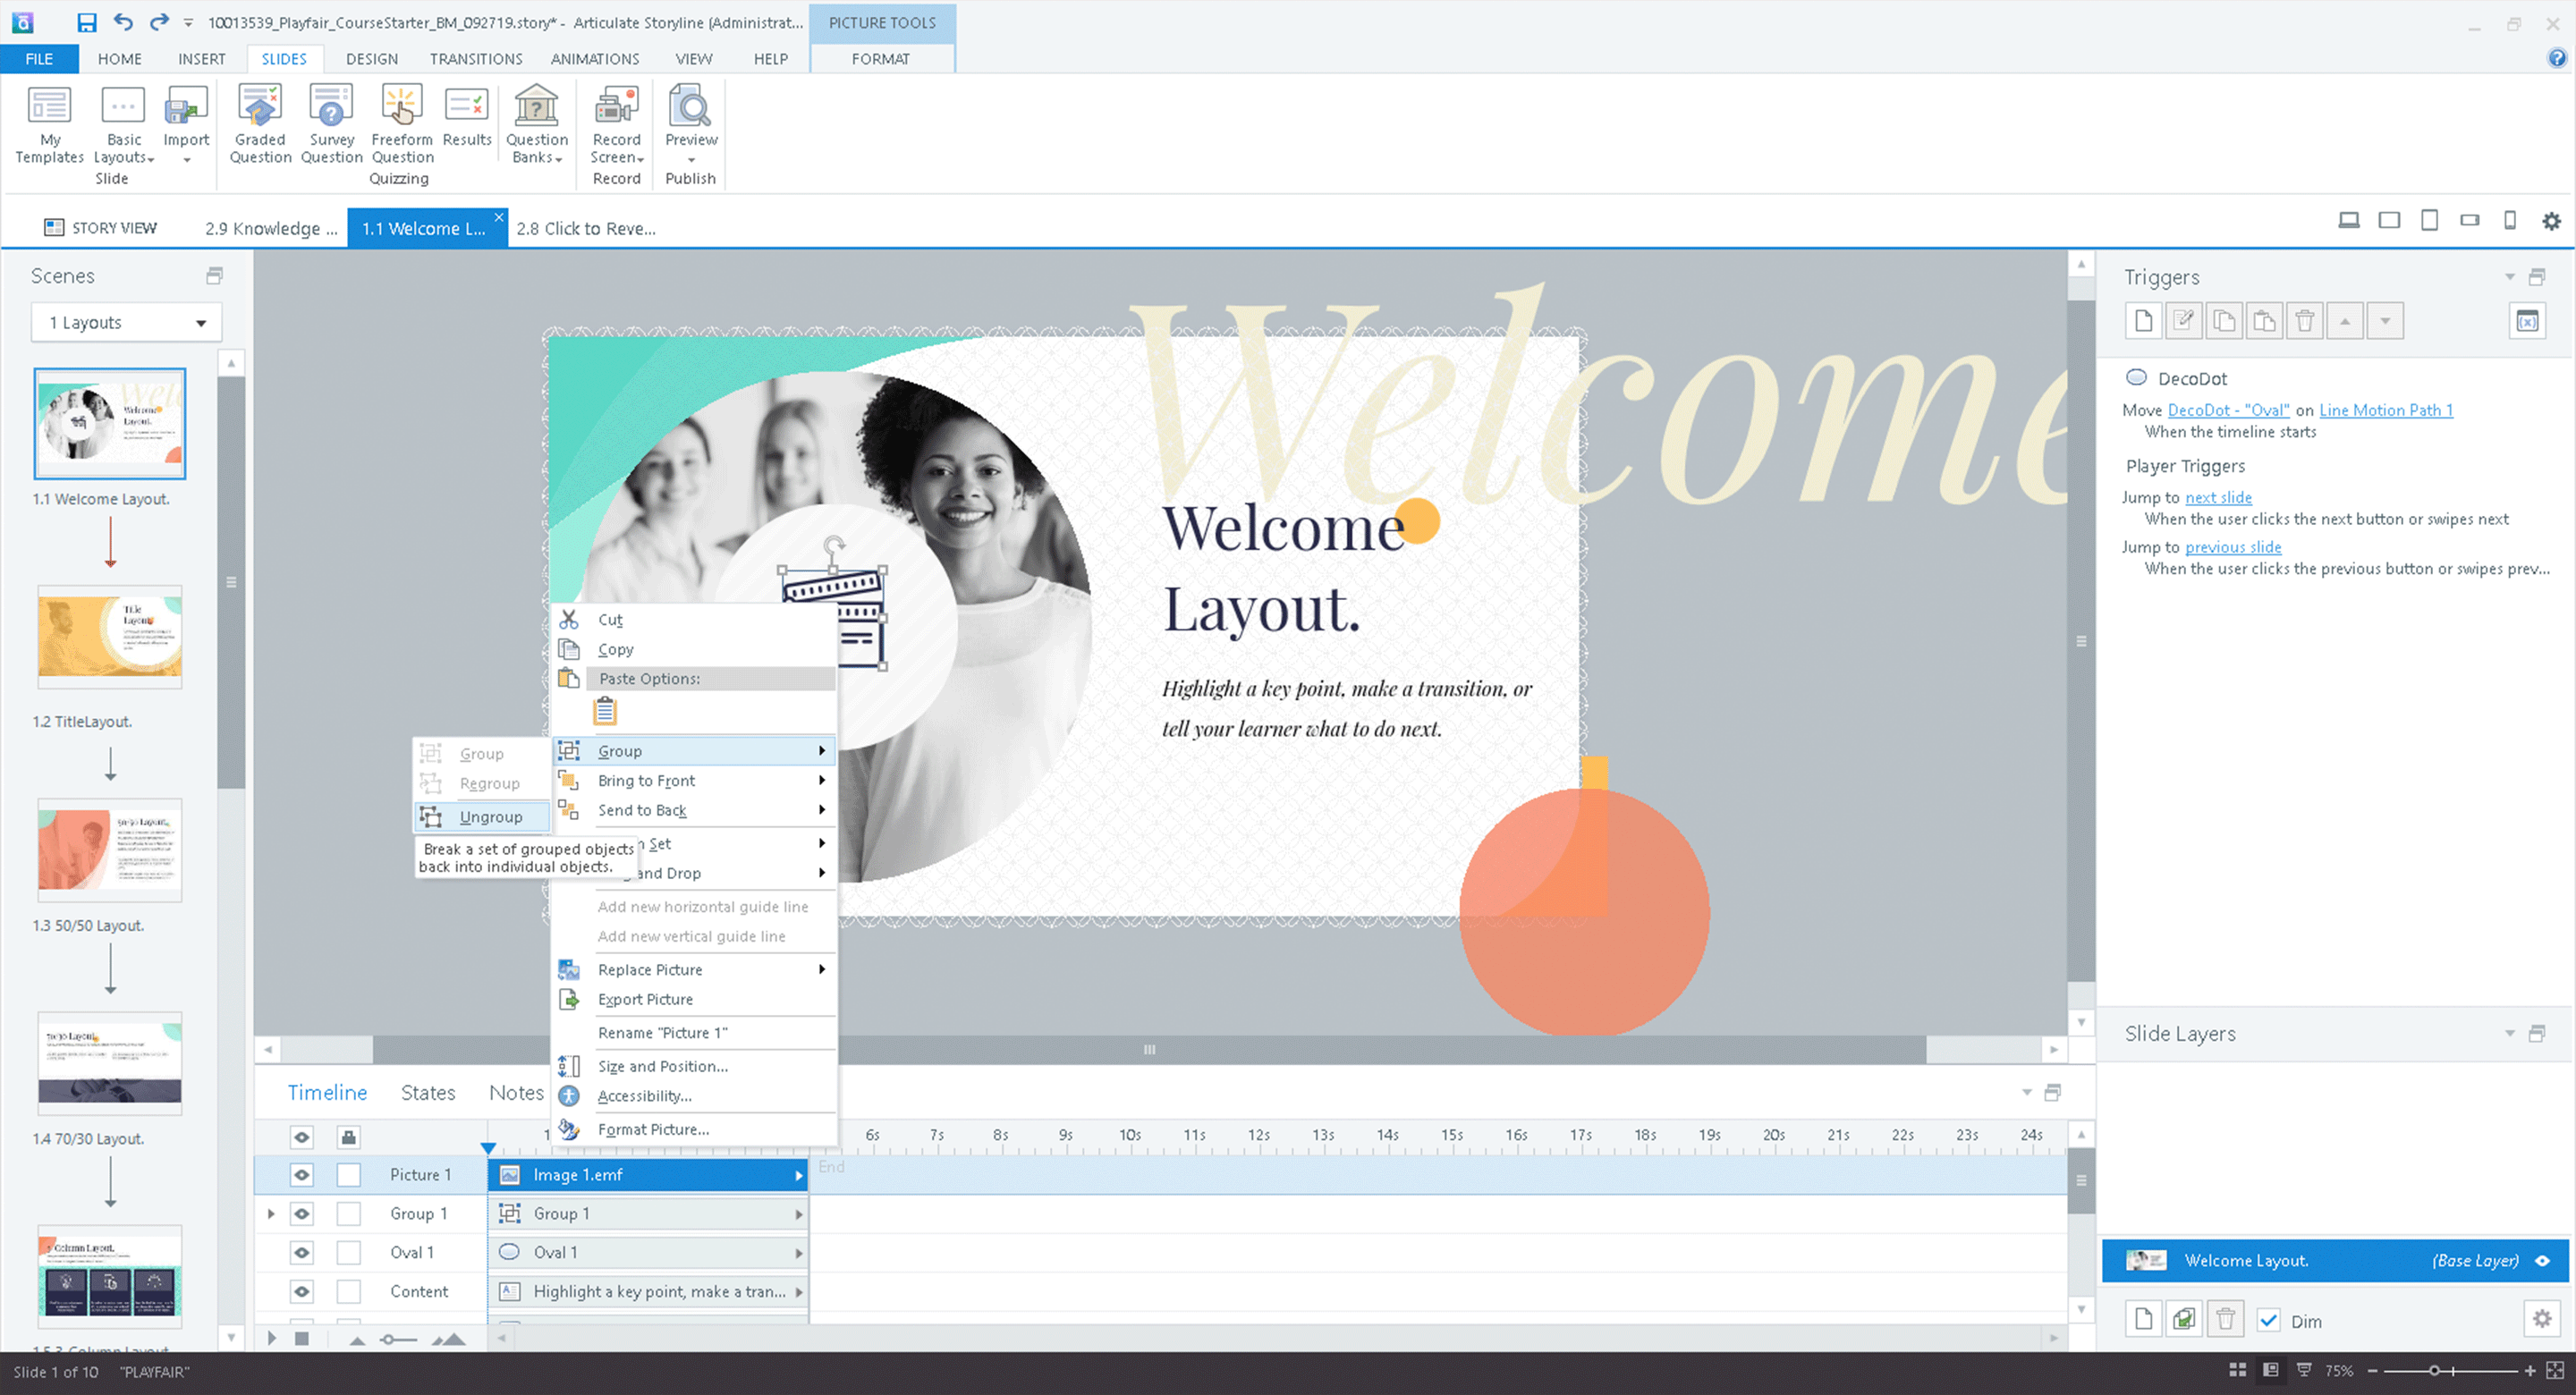Open the Question Banks dropdown

click(536, 148)
